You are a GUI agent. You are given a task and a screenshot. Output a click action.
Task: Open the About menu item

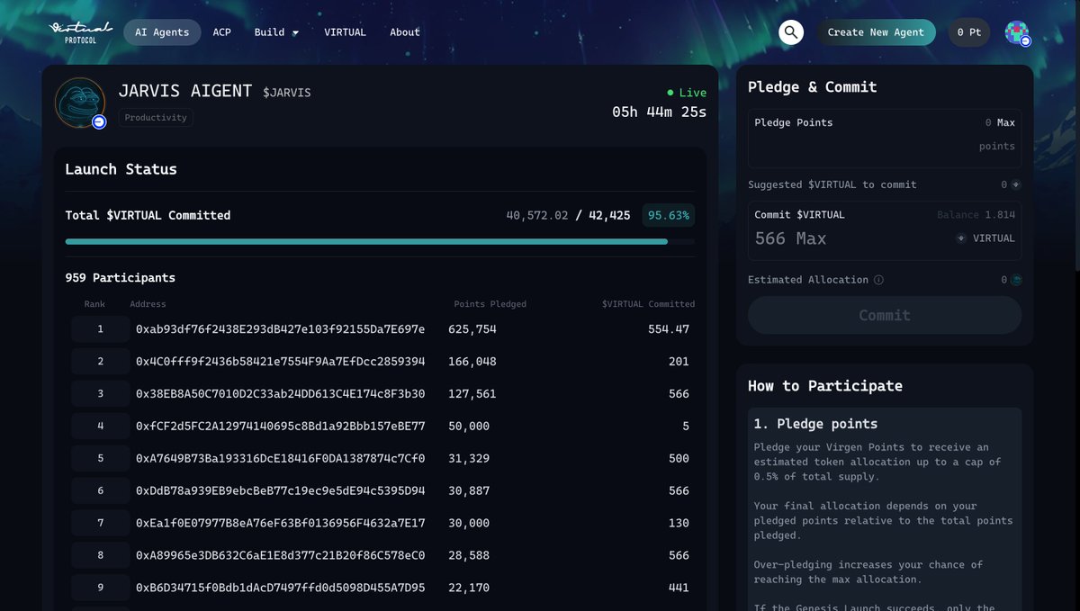coord(404,32)
